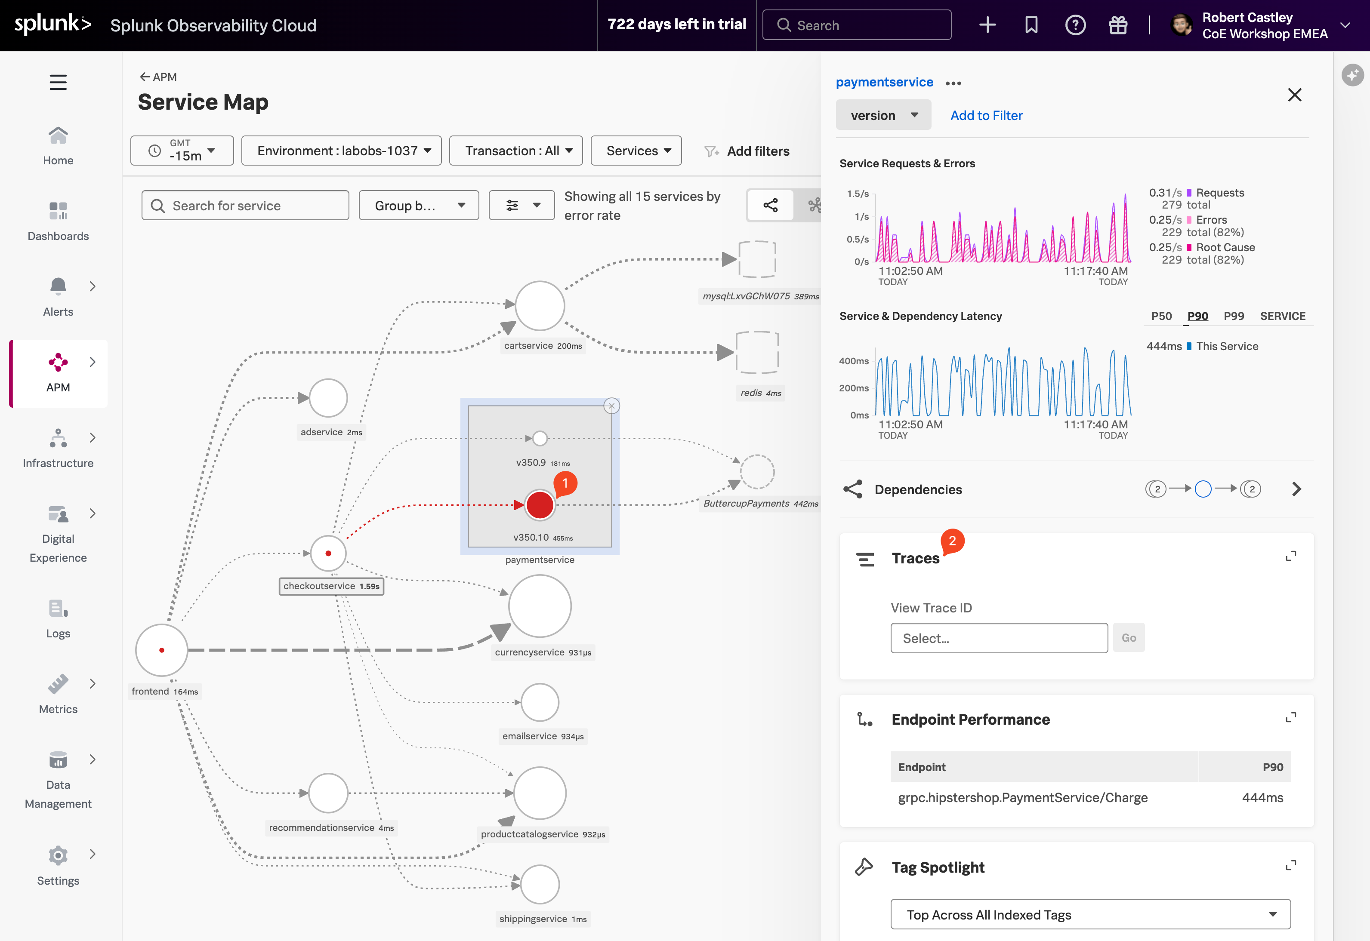Screen dimensions: 1370x941
Task: Click the plus create icon
Action: click(x=987, y=25)
